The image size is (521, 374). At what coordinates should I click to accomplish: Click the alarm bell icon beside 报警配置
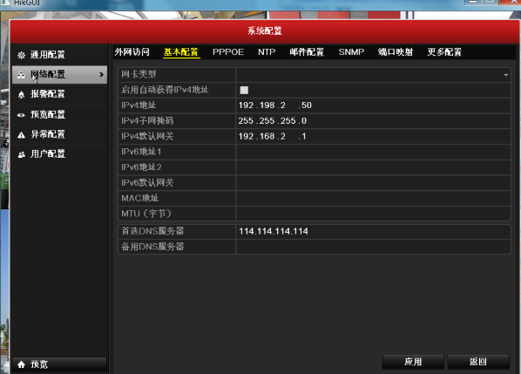tap(21, 95)
